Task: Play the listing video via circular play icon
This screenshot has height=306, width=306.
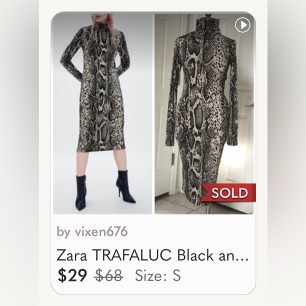Action: [x=243, y=25]
